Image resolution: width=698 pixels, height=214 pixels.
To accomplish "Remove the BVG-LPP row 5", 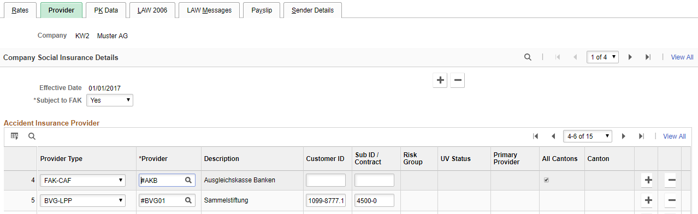I will coord(671,200).
